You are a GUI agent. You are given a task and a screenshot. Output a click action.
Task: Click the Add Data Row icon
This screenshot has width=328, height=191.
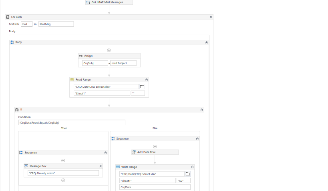134,152
